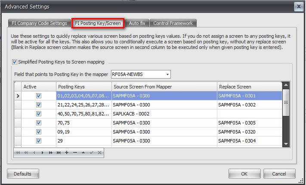Click source screen cell in posting key 29 row
This screenshot has width=306, height=185.
click(x=164, y=141)
